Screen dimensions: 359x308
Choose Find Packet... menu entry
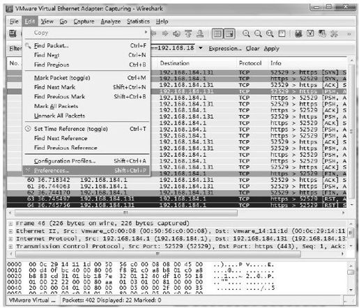(x=86, y=45)
